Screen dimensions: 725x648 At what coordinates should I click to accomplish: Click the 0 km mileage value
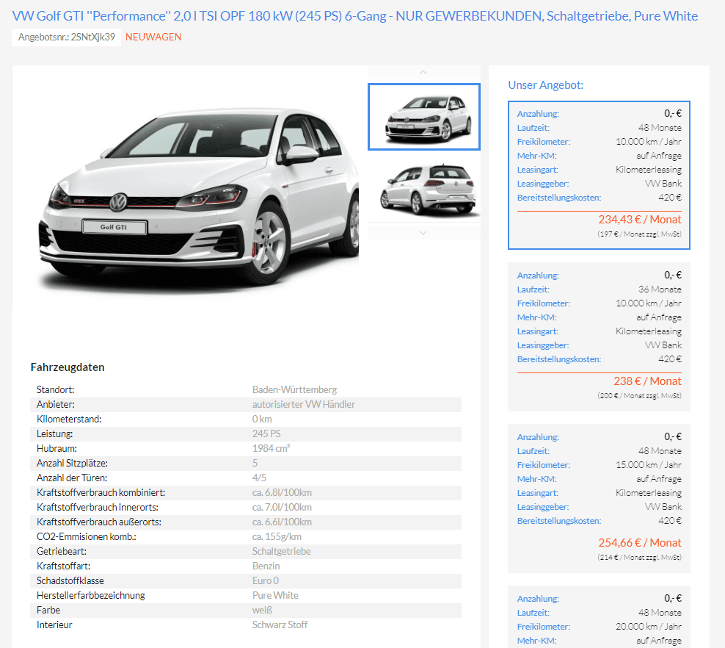(262, 420)
